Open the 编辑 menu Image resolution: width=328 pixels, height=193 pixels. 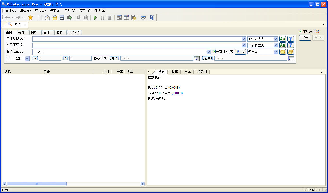point(25,11)
